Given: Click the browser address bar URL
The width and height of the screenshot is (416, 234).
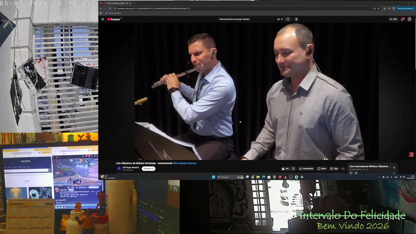Looking at the screenshot, I should coord(154,8).
